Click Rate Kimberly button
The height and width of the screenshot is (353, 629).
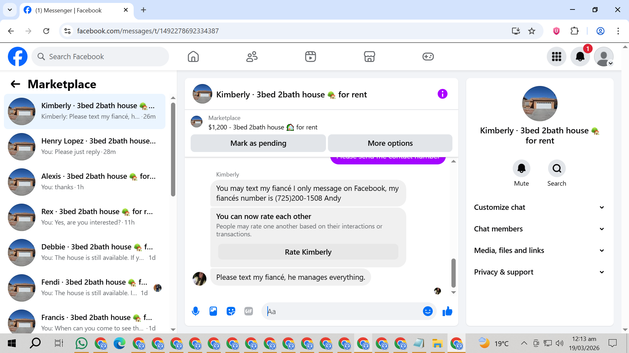tap(308, 252)
